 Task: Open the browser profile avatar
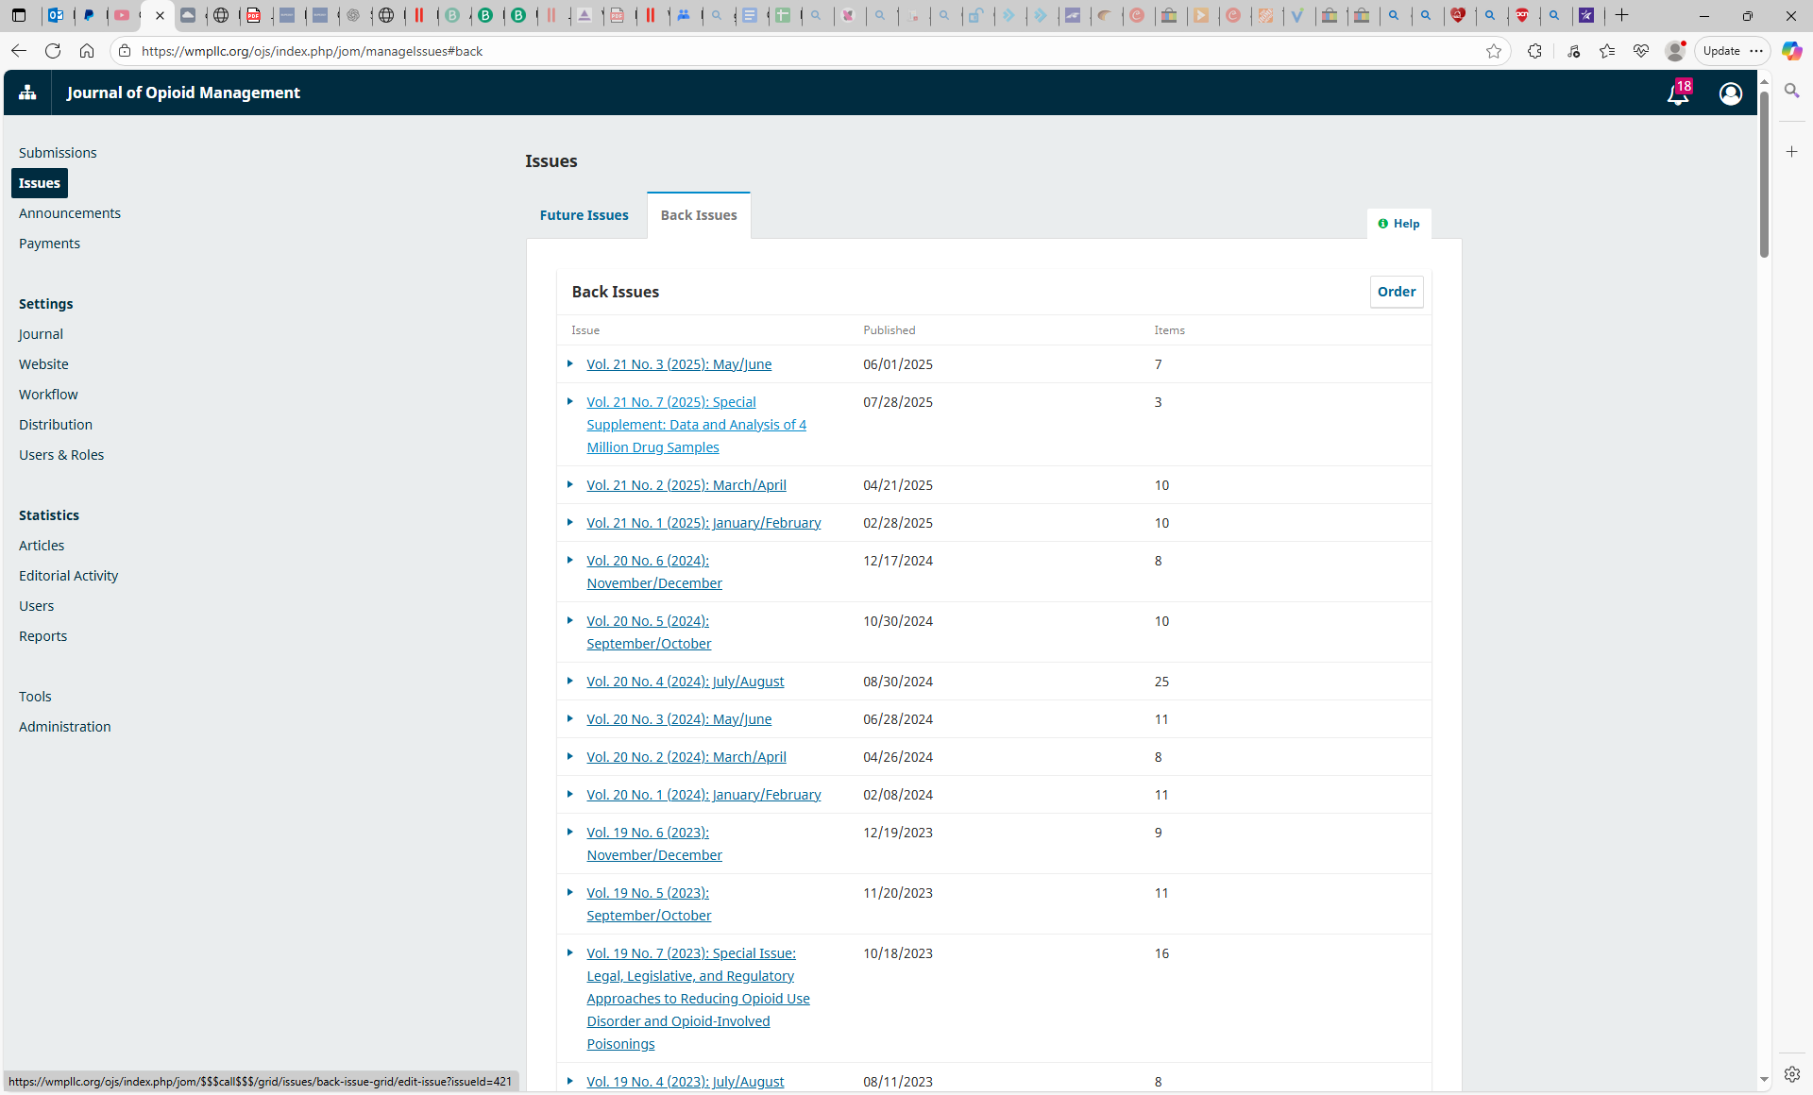pyautogui.click(x=1674, y=51)
